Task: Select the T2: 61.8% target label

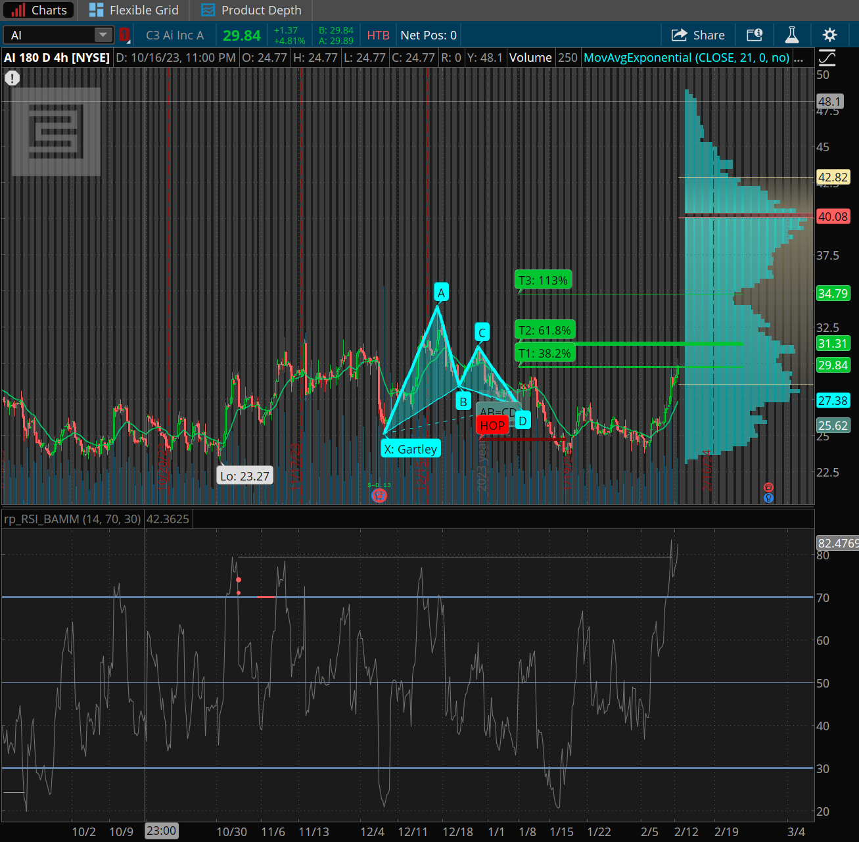Action: click(x=545, y=330)
